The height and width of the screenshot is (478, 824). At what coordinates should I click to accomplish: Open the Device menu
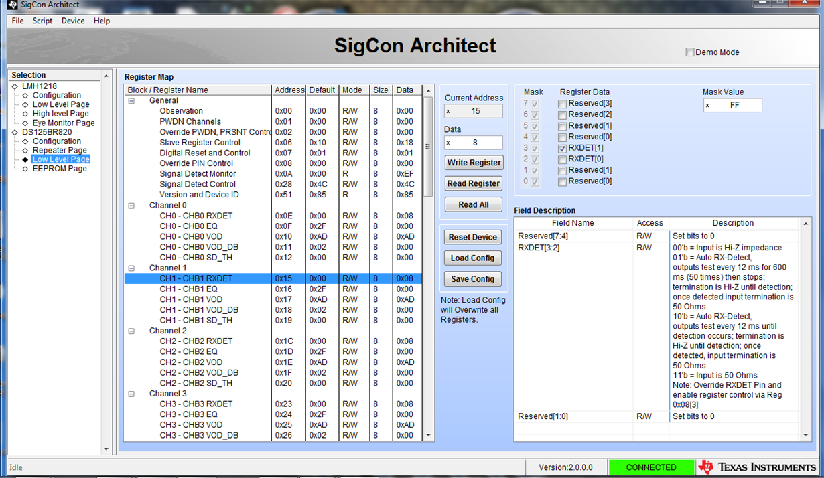point(72,21)
